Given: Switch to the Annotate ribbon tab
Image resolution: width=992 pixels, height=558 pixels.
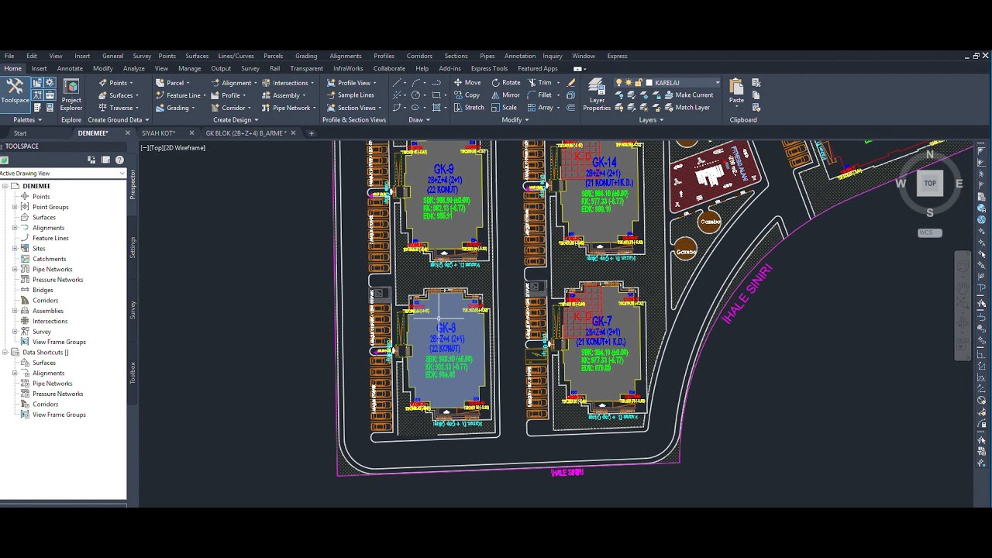Looking at the screenshot, I should [70, 68].
